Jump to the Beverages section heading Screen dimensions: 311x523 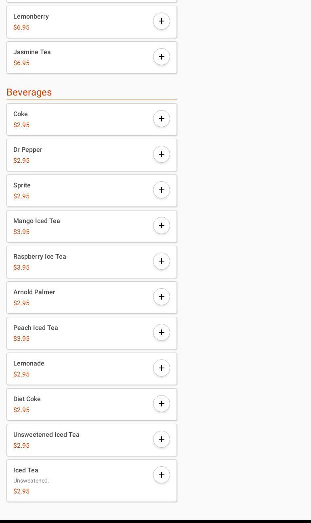29,92
